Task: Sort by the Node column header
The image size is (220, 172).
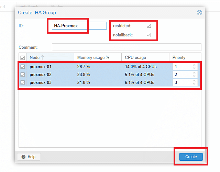Action: point(50,57)
